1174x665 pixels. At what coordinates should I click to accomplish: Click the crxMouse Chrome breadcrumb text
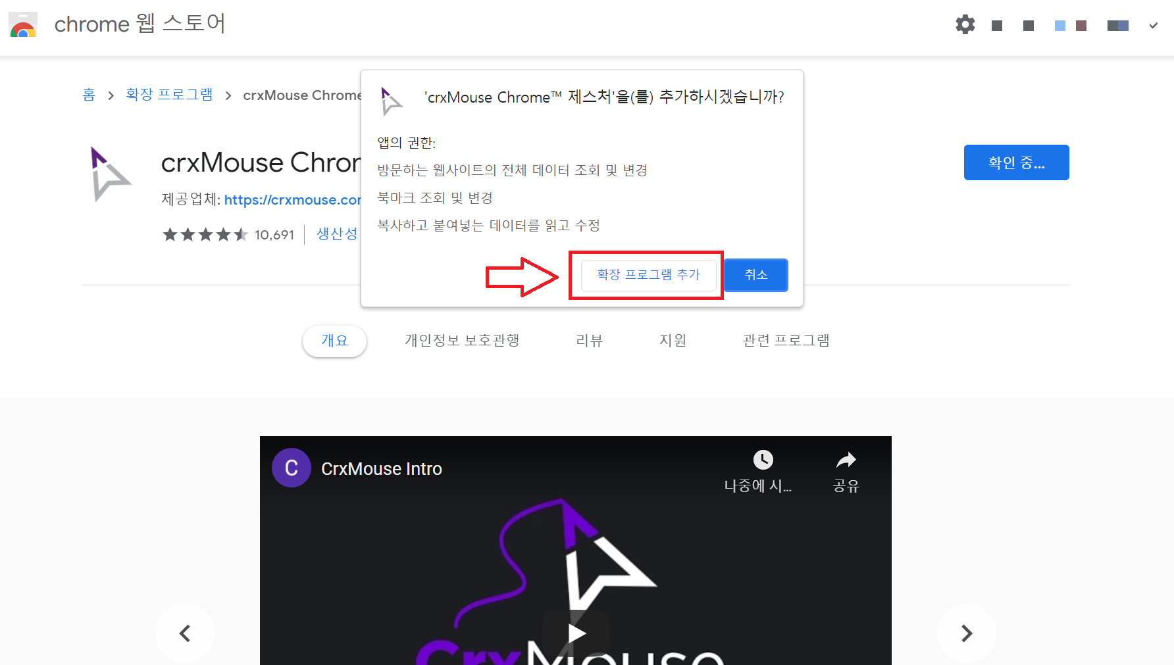[302, 95]
